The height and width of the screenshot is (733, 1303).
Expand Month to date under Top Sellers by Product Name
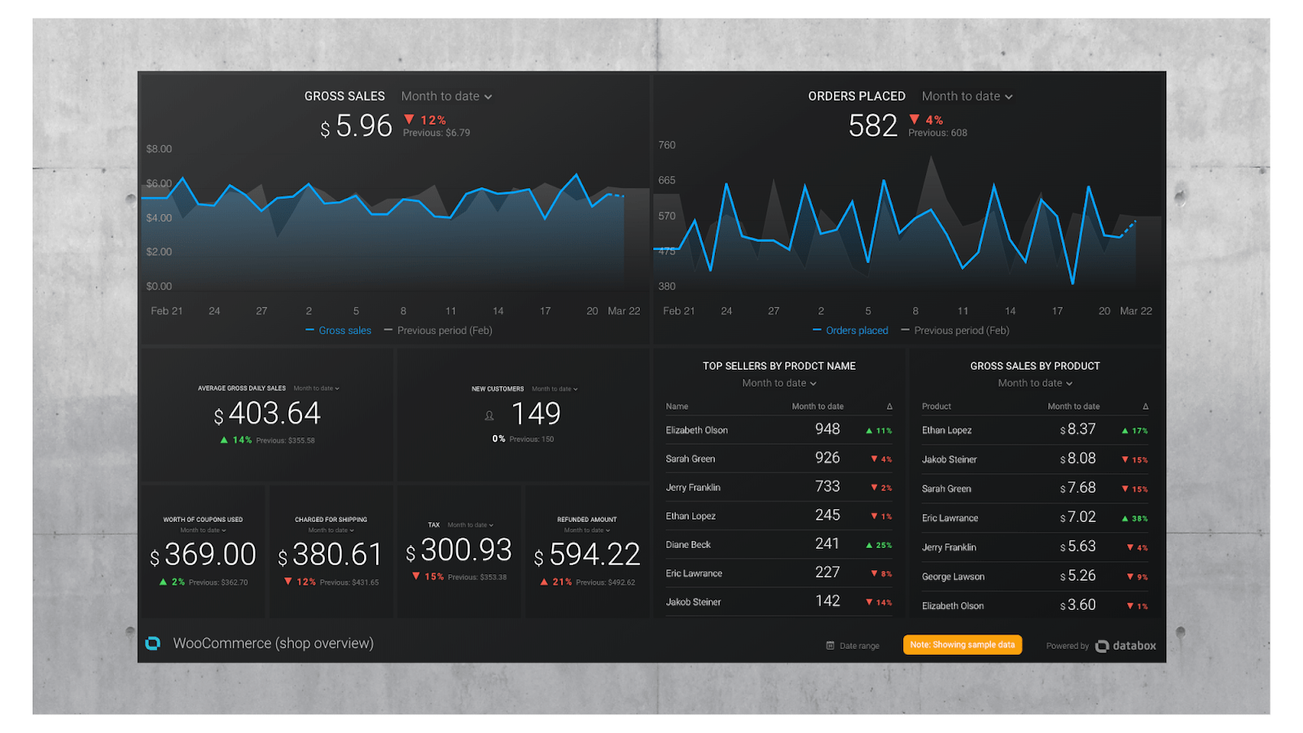pyautogui.click(x=779, y=384)
